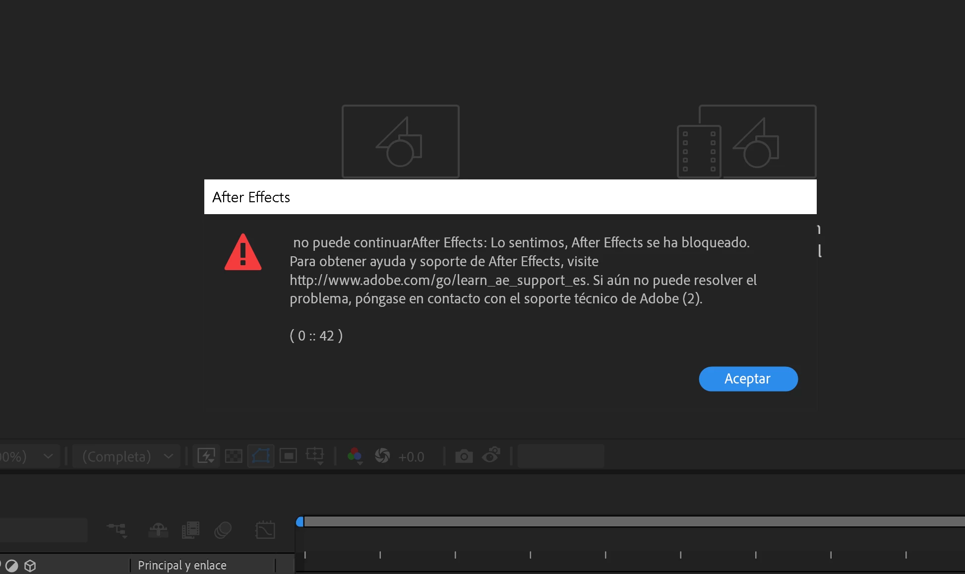Image resolution: width=965 pixels, height=574 pixels.
Task: Click the Region of Interest icon
Action: coord(288,456)
